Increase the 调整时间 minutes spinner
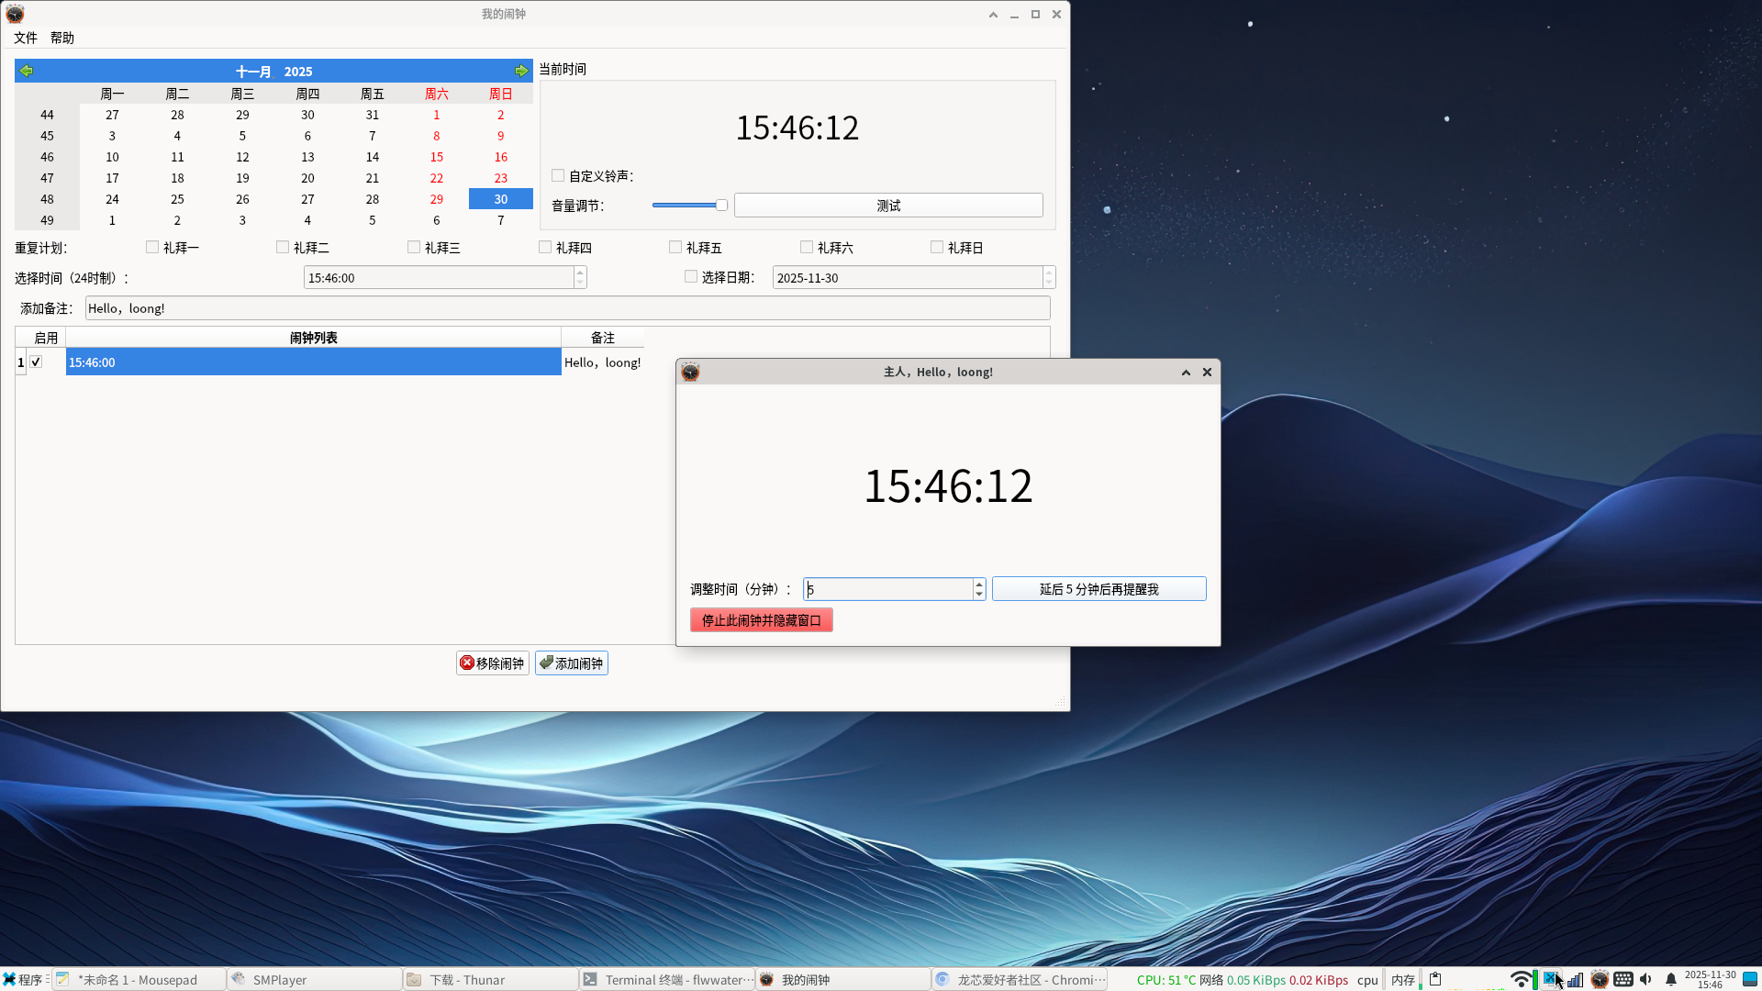 [x=979, y=584]
